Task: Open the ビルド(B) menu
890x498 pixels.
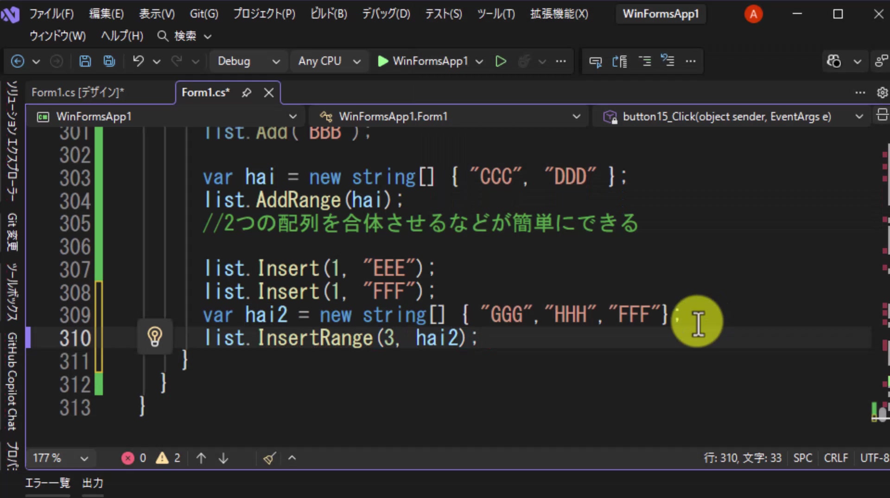Action: coord(329,14)
